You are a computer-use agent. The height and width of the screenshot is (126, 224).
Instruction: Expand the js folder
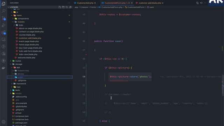pyautogui.click(x=17, y=12)
